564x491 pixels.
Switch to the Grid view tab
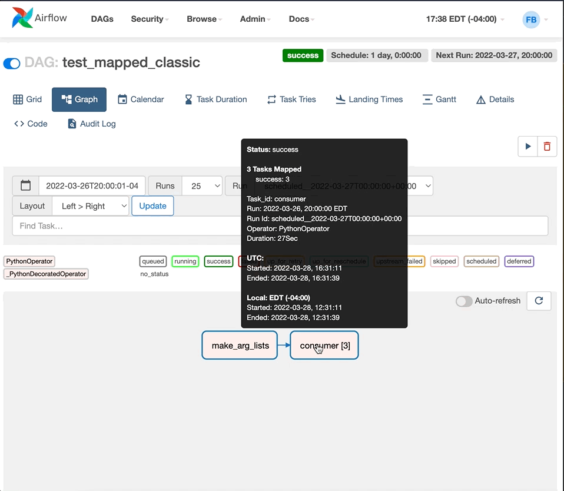coord(27,99)
